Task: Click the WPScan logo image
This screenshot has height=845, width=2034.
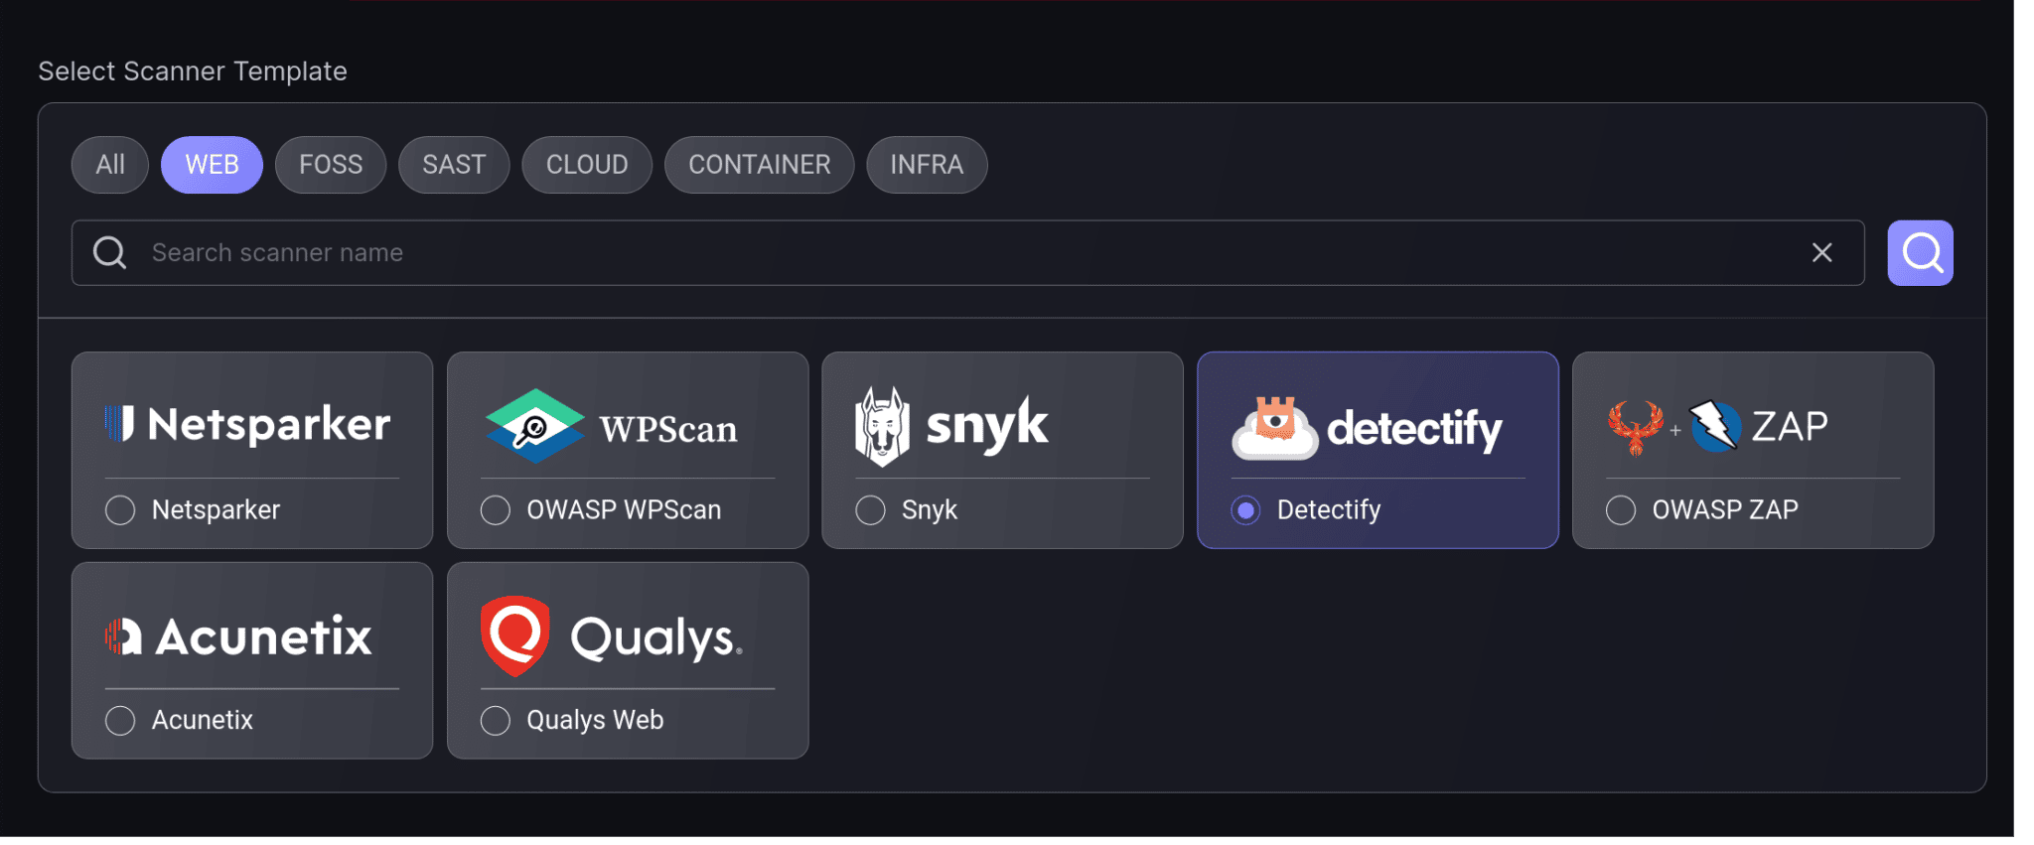Action: tap(612, 427)
